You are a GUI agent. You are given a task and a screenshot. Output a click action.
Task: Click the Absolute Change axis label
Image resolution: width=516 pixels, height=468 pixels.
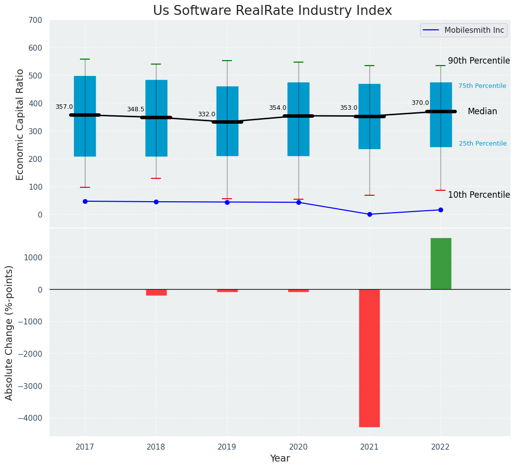click(9, 332)
